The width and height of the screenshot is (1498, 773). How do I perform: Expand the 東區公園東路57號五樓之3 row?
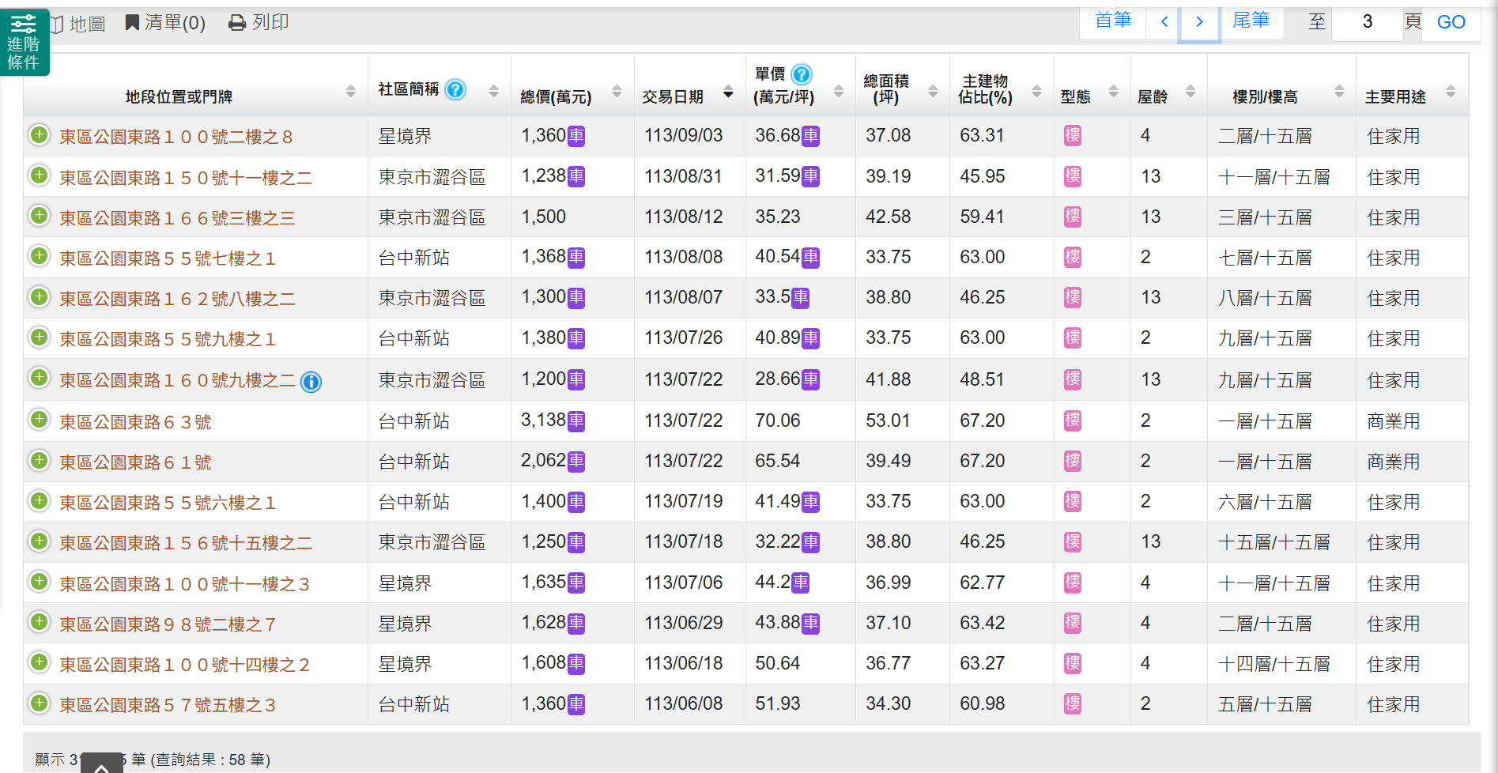click(39, 703)
